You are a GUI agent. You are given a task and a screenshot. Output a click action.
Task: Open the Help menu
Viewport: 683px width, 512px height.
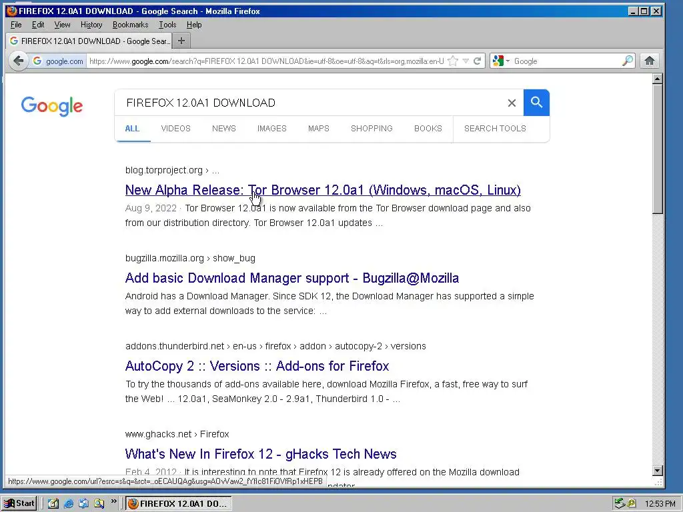194,25
